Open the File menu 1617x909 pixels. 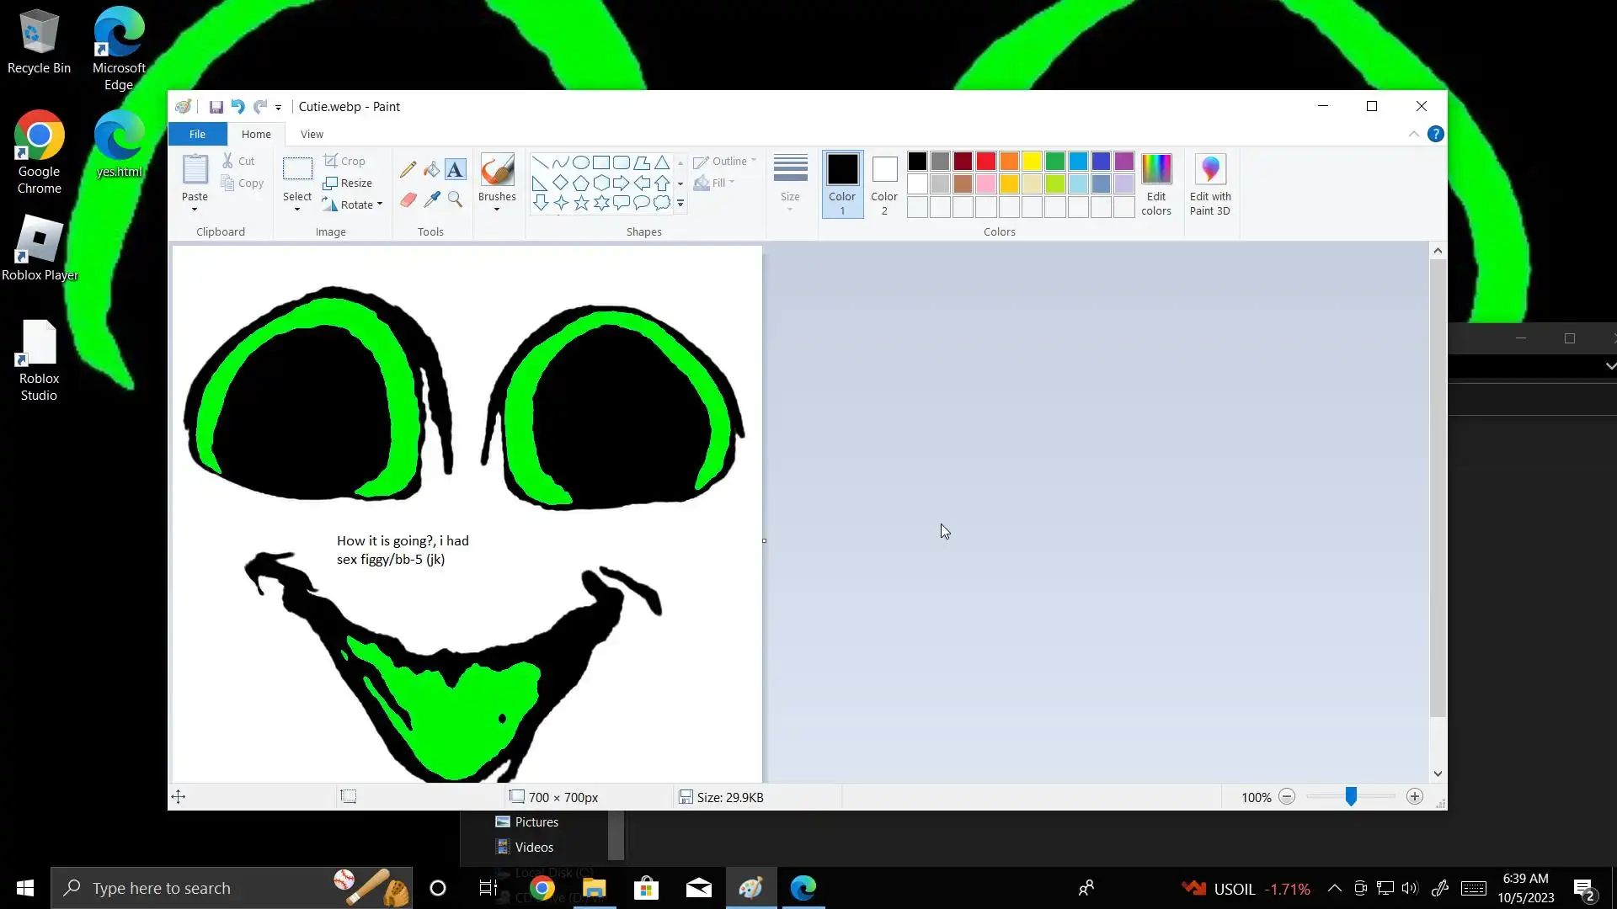click(x=197, y=134)
